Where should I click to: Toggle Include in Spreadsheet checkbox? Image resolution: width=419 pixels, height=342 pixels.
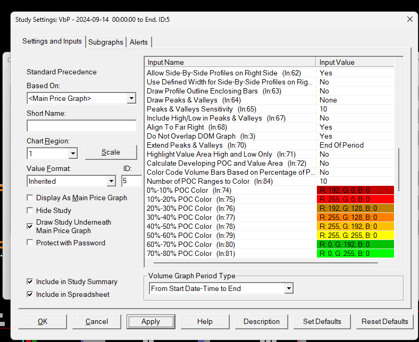(30, 294)
